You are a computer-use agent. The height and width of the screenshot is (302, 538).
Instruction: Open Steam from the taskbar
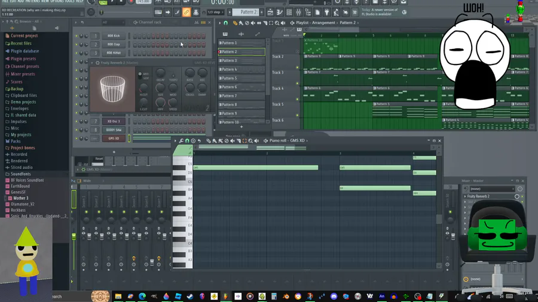point(190,296)
